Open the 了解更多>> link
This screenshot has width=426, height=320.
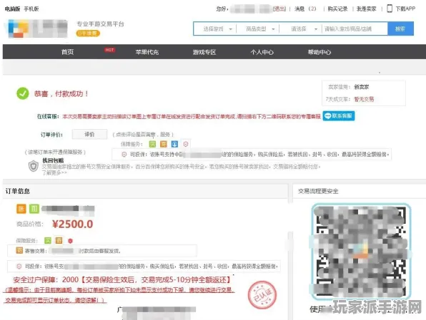[x=54, y=172]
